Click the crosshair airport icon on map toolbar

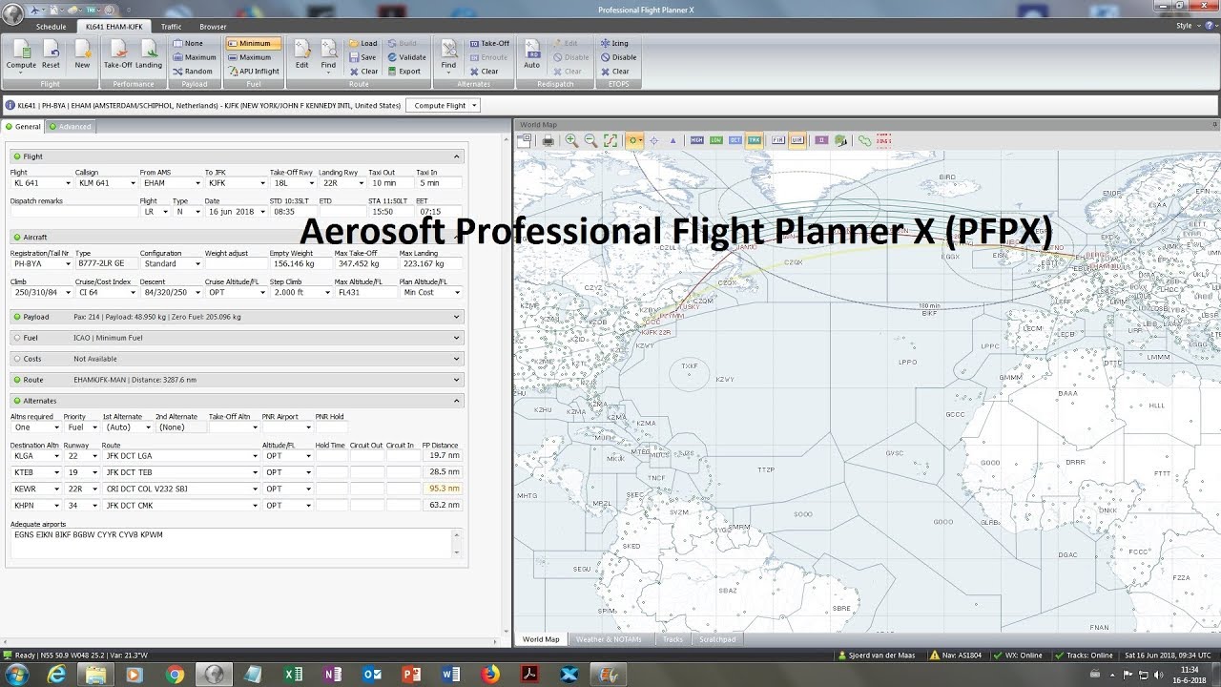tap(653, 140)
